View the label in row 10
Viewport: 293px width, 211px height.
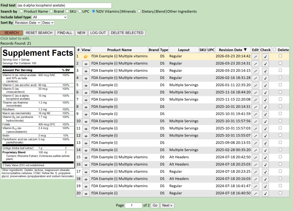pos(86,121)
